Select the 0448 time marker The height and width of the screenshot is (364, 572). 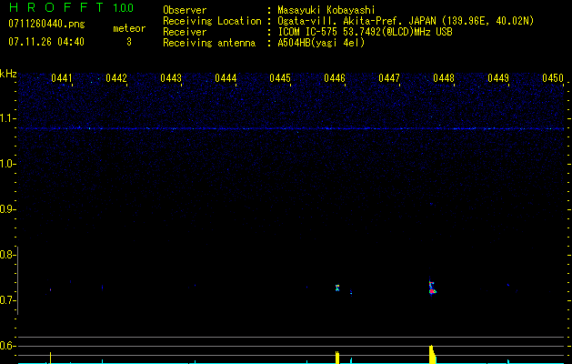pos(444,78)
